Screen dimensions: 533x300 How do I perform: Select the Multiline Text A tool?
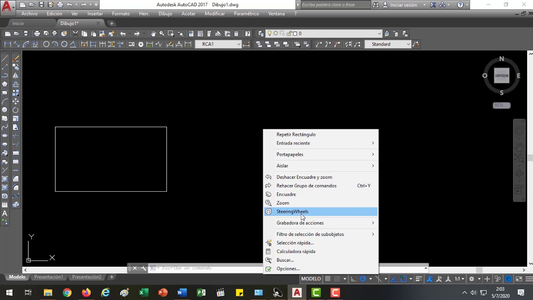(x=5, y=213)
